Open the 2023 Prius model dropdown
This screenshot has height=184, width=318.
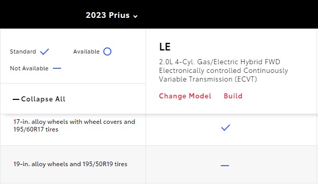pos(111,15)
